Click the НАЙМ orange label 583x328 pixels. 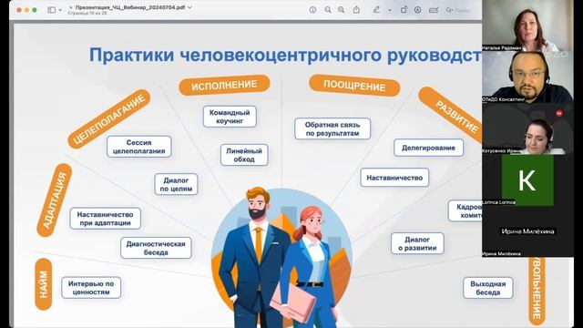coord(44,284)
